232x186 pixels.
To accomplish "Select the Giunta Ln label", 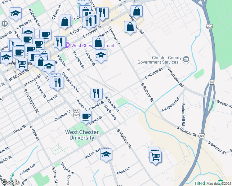I will (124, 170).
